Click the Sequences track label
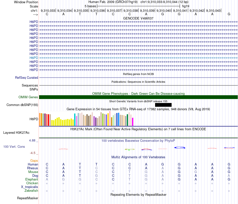The width and height of the screenshot is (238, 204). [x=30, y=85]
